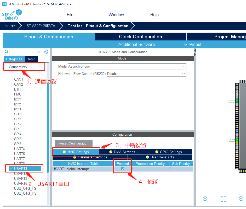This screenshot has height=209, width=246.
Task: Select USART3 in the peripheral list
Action: tap(21, 179)
